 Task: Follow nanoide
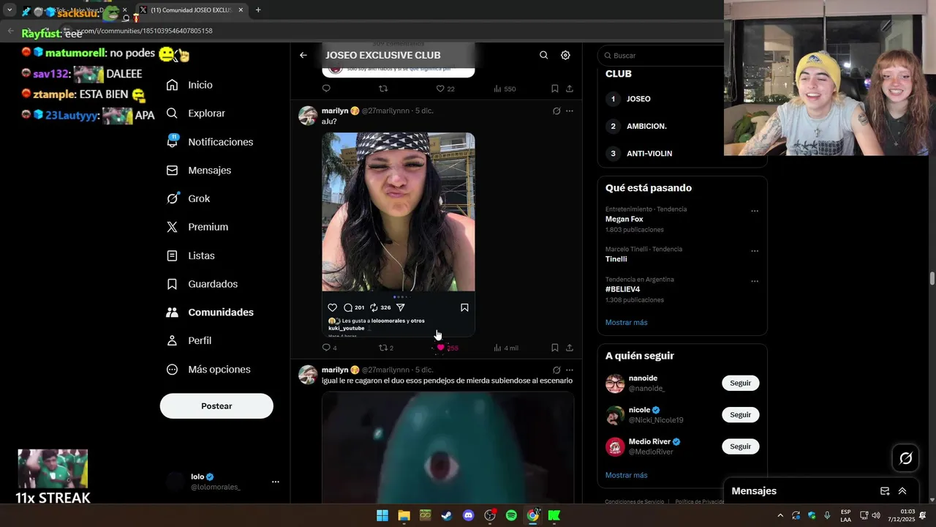pos(740,383)
